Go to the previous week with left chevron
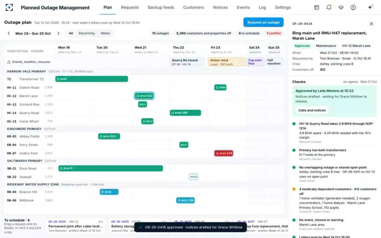Image resolution: width=381 pixels, height=238 pixels. click(x=9, y=33)
